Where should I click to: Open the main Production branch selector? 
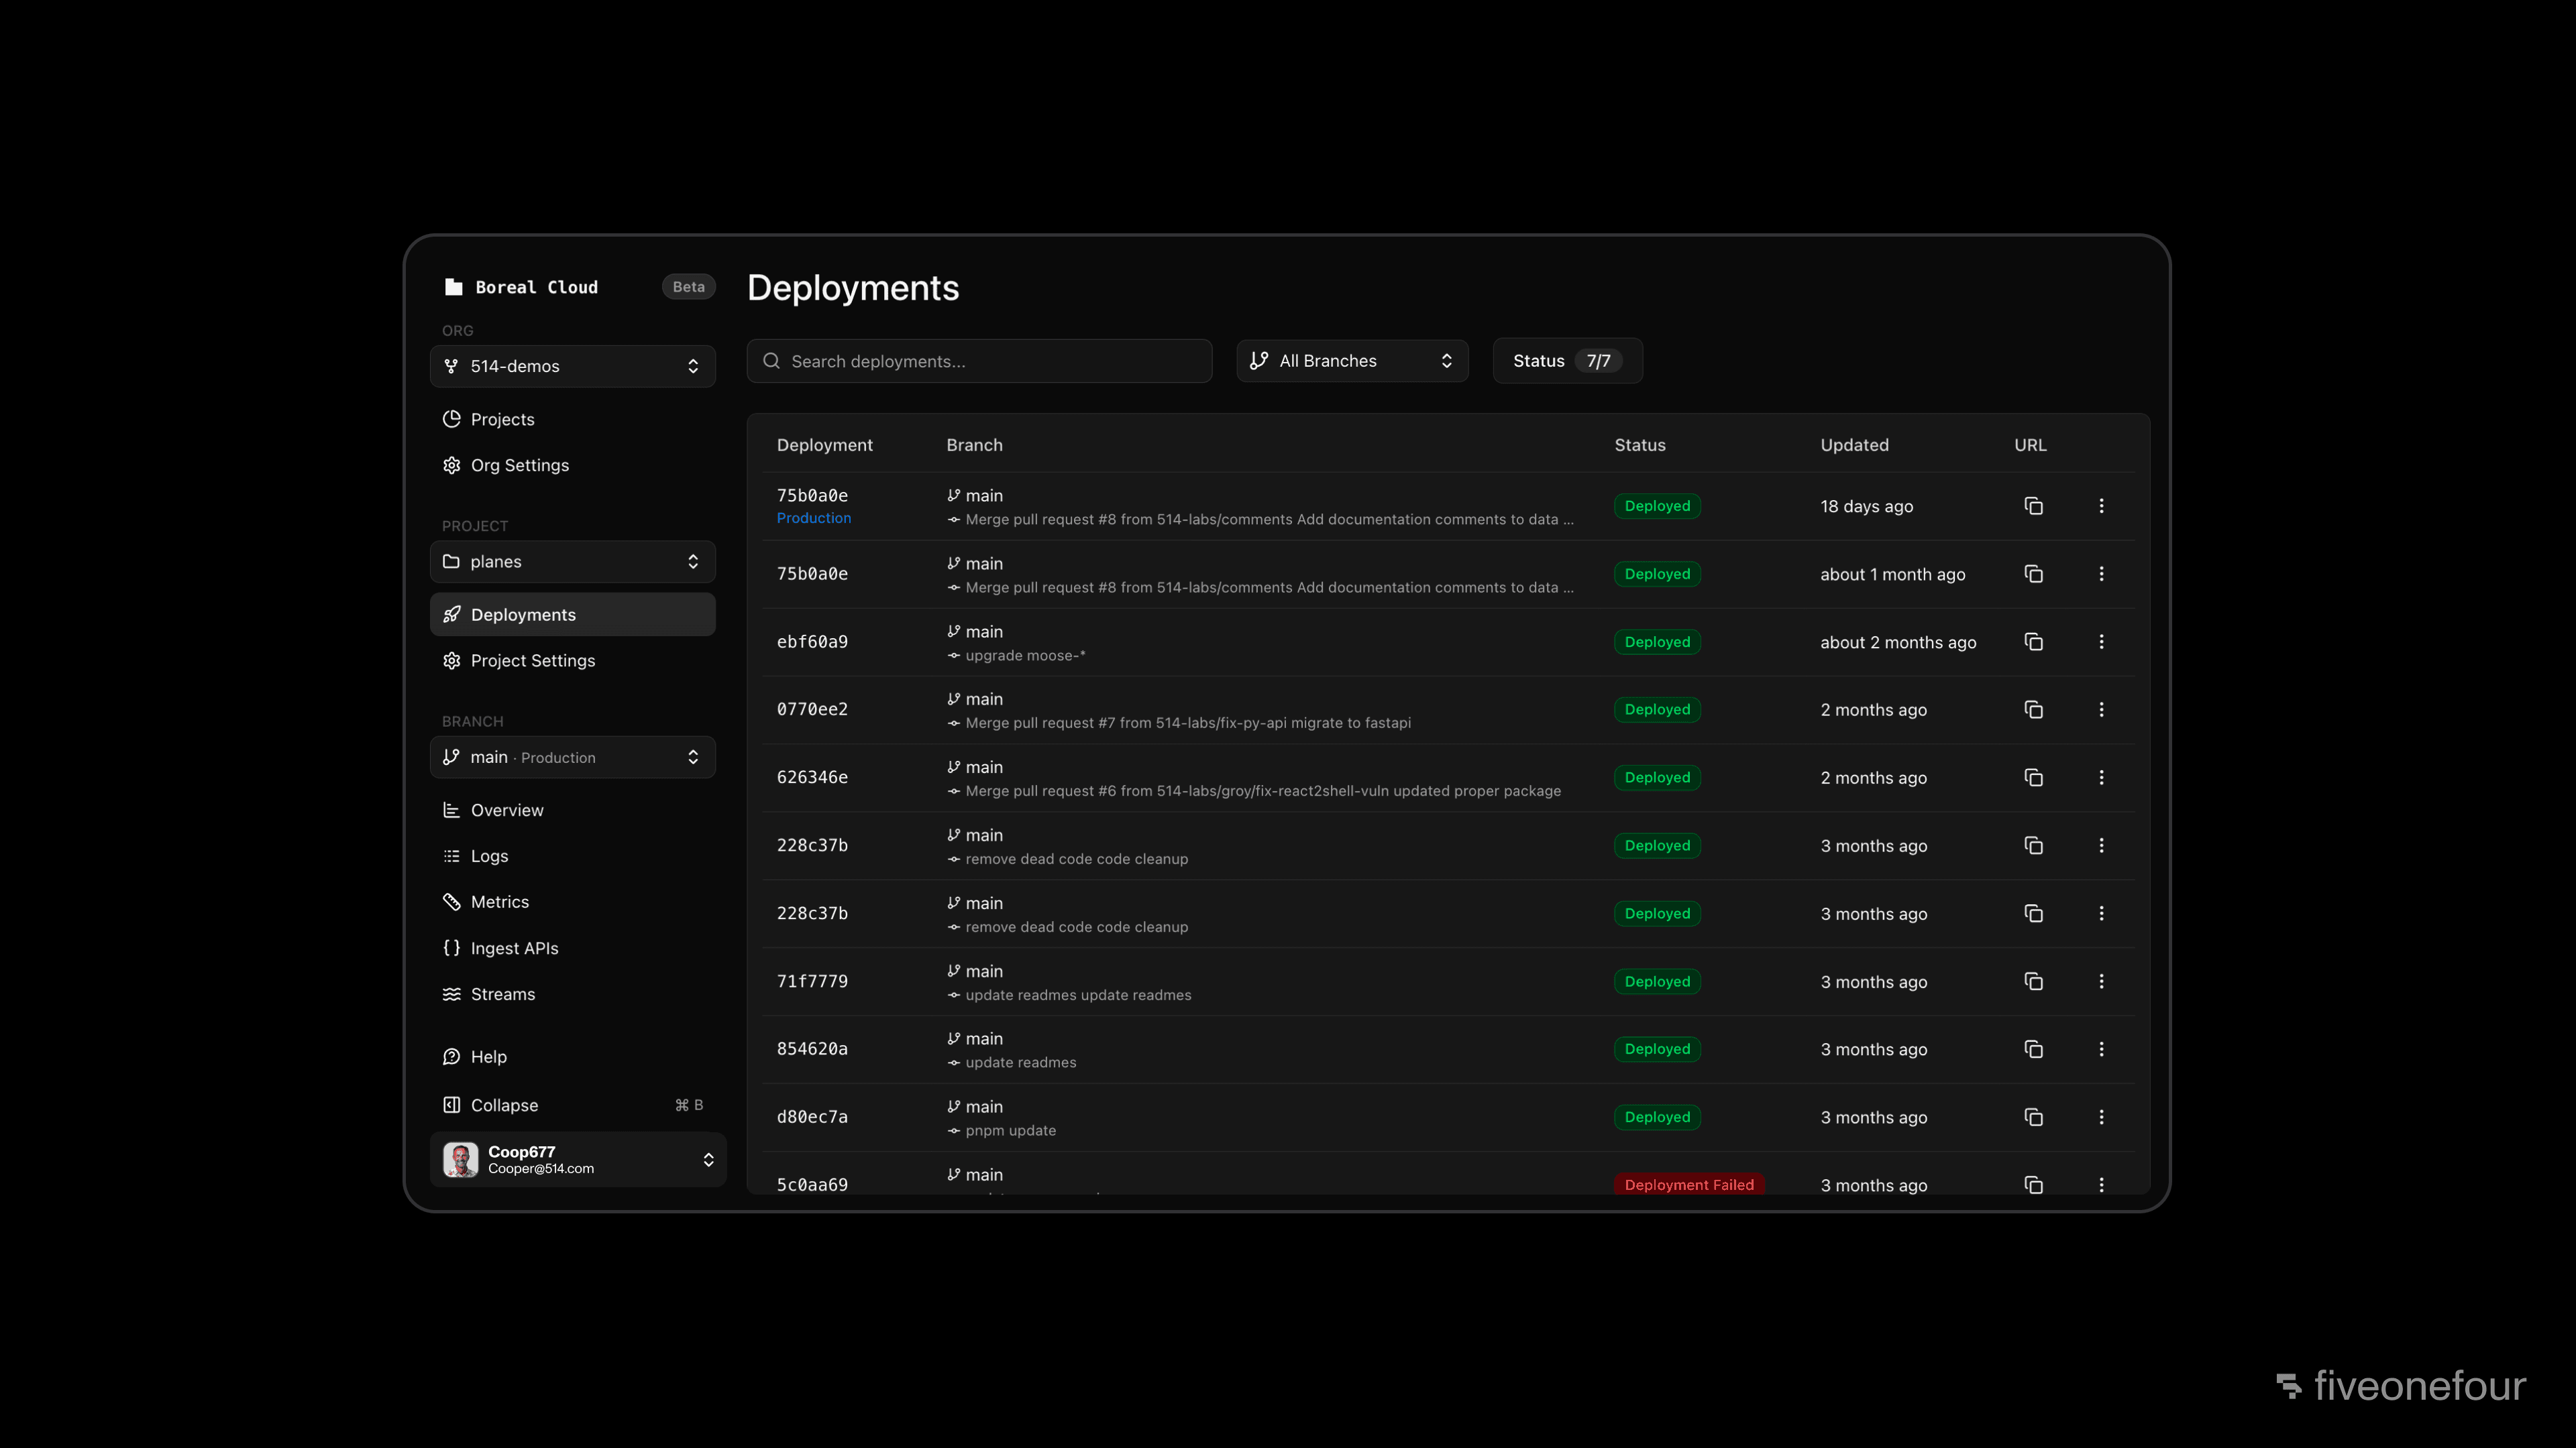click(572, 758)
